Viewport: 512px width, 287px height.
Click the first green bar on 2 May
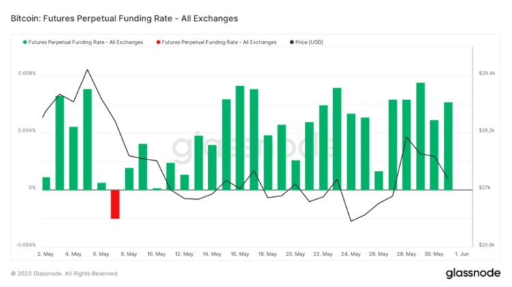click(46, 183)
